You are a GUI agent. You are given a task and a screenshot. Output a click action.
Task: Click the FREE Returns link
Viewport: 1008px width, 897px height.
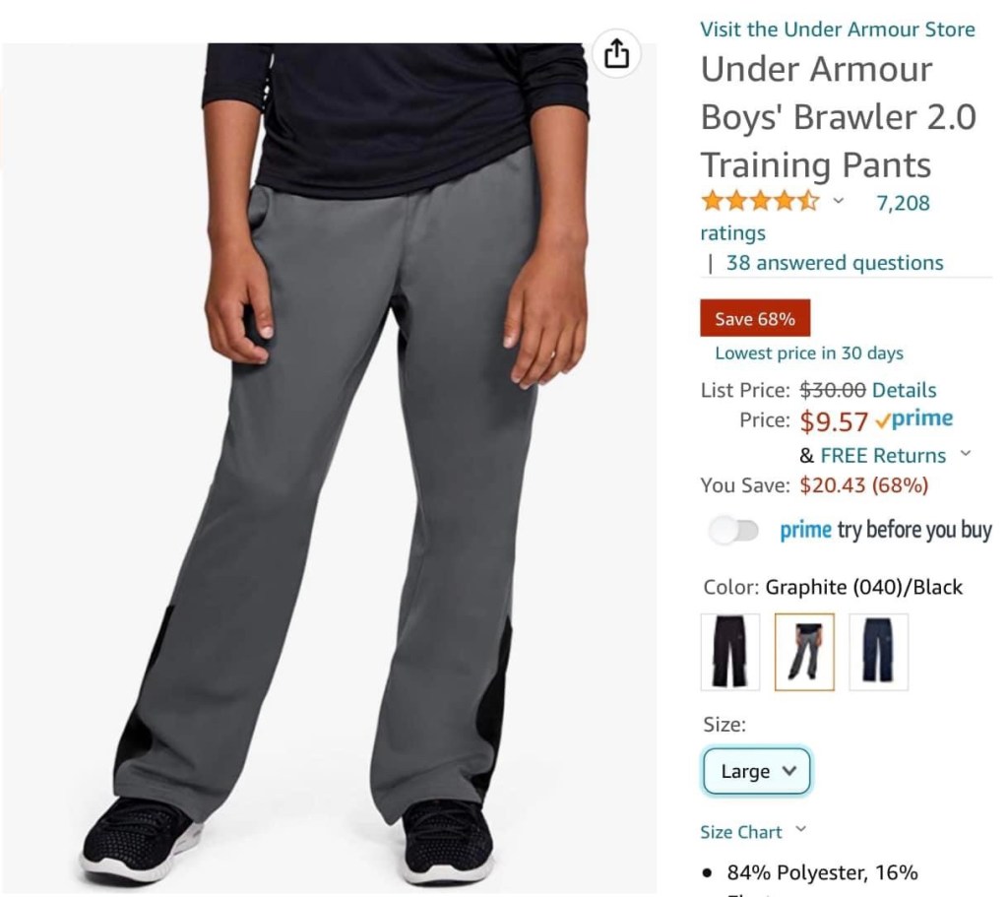883,455
